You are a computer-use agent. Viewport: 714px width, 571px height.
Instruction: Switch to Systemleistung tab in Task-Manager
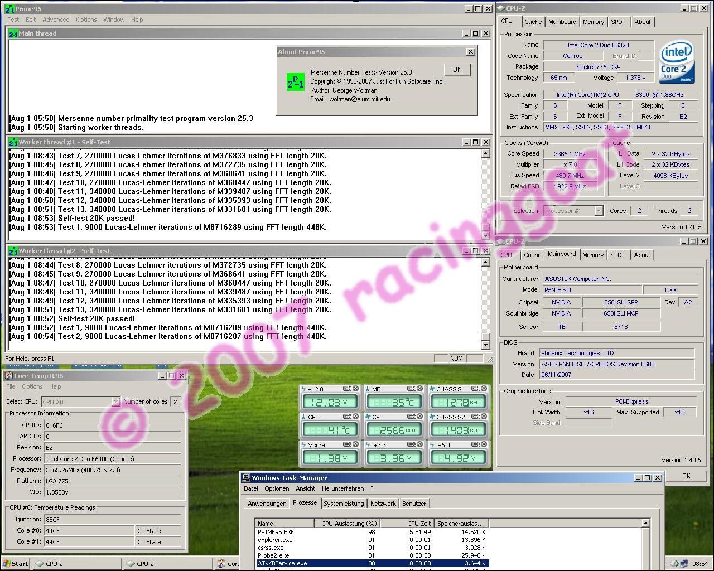344,504
